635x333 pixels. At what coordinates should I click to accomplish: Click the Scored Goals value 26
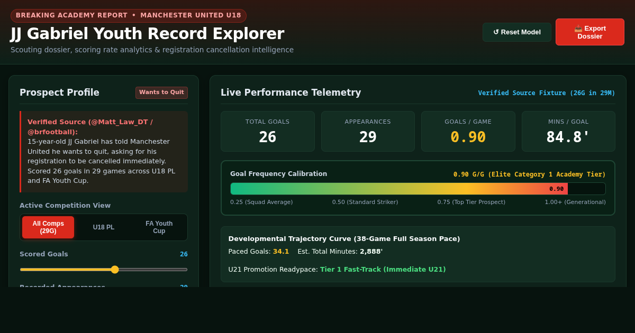click(x=184, y=254)
